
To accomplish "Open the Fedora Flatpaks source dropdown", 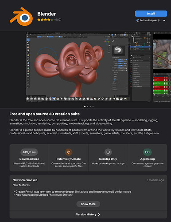I will [151, 20].
